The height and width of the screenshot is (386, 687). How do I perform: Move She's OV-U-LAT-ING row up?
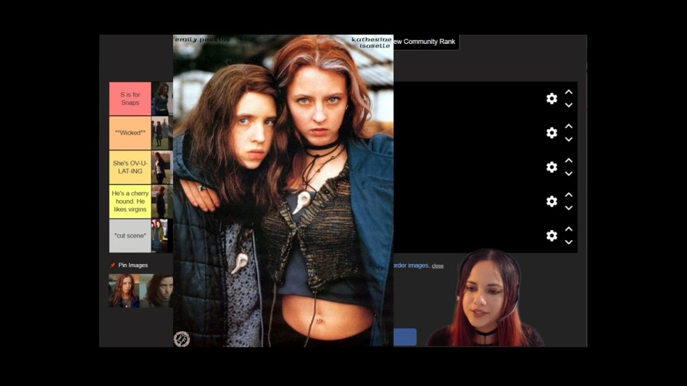pyautogui.click(x=569, y=161)
